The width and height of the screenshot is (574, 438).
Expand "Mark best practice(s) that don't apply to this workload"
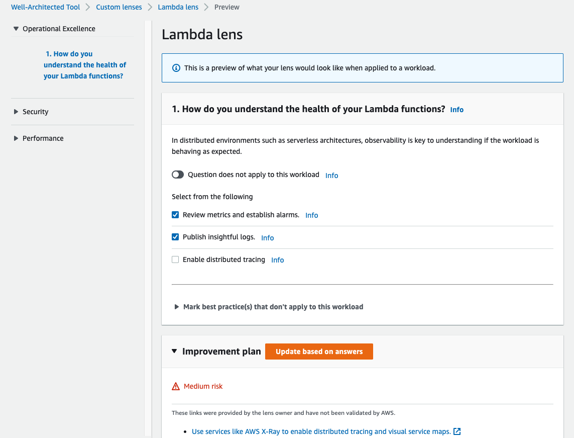click(177, 306)
